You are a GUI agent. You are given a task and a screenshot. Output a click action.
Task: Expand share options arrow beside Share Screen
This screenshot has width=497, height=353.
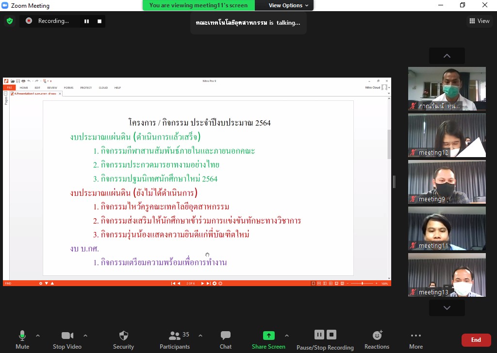pyautogui.click(x=287, y=336)
